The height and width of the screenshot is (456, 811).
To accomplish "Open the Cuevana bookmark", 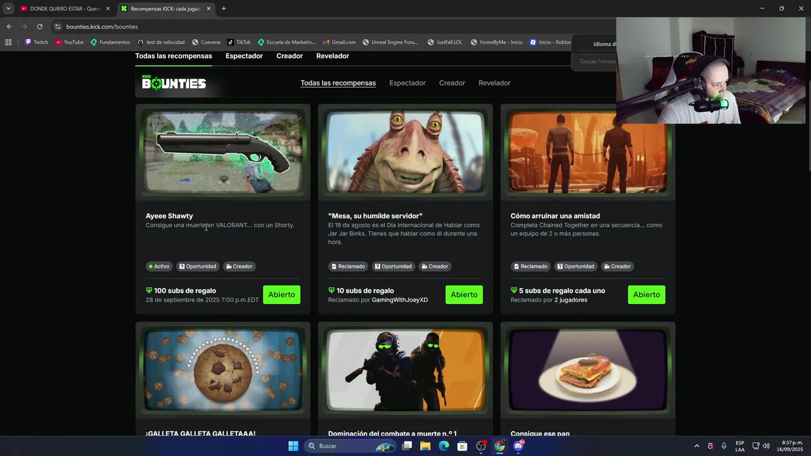I will click(x=206, y=42).
